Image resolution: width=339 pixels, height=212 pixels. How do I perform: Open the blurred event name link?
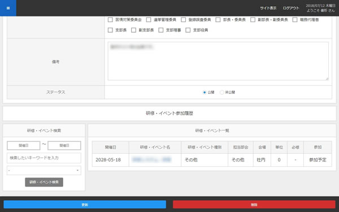point(152,160)
